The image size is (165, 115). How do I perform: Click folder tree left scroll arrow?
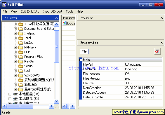4,106
